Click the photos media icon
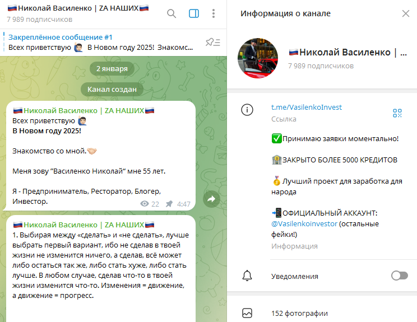417x322 pixels. tap(247, 313)
